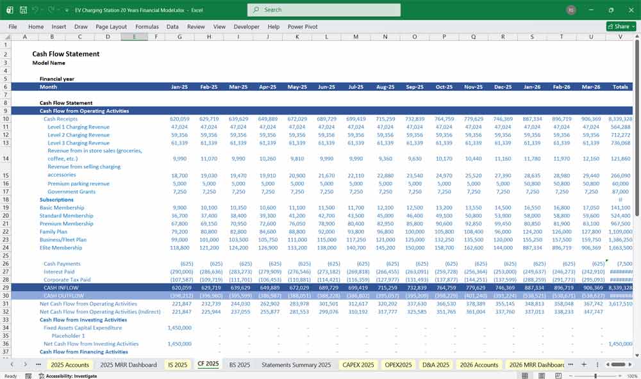
Task: Click the Undo icon
Action: (34, 9)
